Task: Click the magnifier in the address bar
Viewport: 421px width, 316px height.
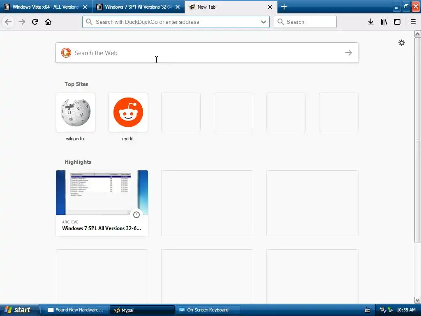Action: click(x=89, y=22)
